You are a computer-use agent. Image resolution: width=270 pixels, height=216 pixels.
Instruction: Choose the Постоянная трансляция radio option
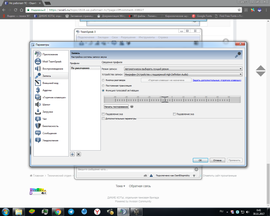(x=104, y=85)
